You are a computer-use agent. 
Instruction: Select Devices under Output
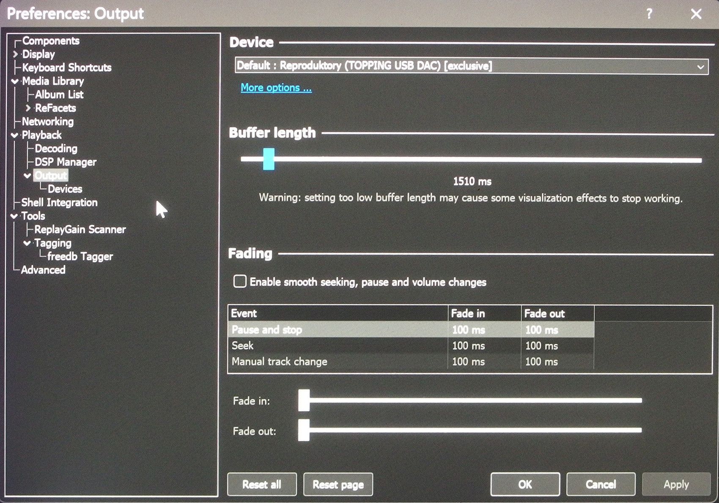tap(65, 189)
